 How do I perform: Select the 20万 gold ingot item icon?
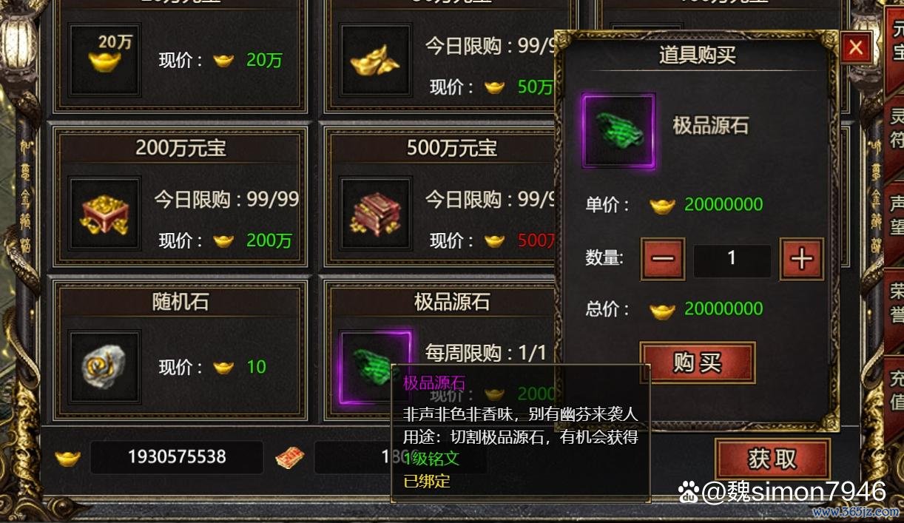click(x=104, y=60)
